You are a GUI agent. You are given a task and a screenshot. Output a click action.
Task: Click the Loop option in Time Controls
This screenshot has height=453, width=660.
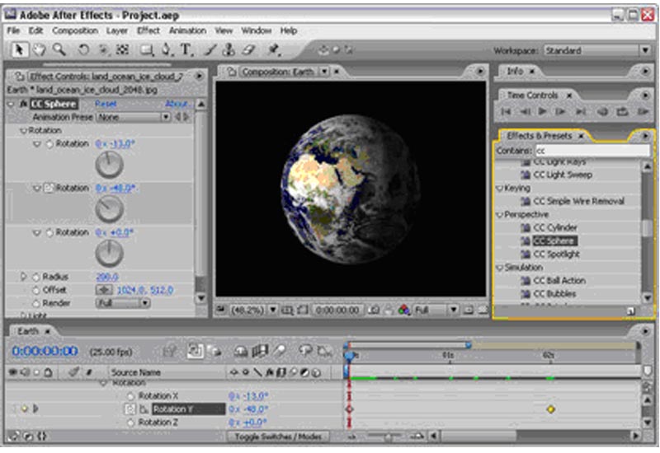tap(622, 111)
